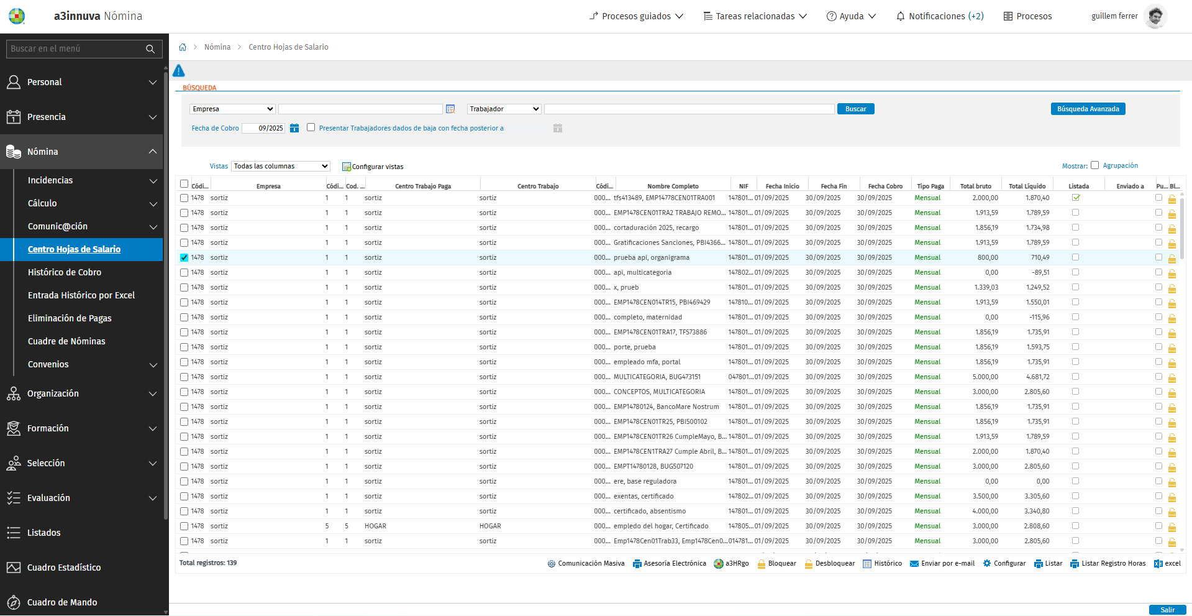This screenshot has width=1192, height=616.
Task: Open the Vistas 'Todas las columnas' dropdown
Action: tap(280, 166)
